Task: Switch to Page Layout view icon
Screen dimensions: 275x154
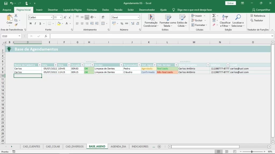Action: 227,152
